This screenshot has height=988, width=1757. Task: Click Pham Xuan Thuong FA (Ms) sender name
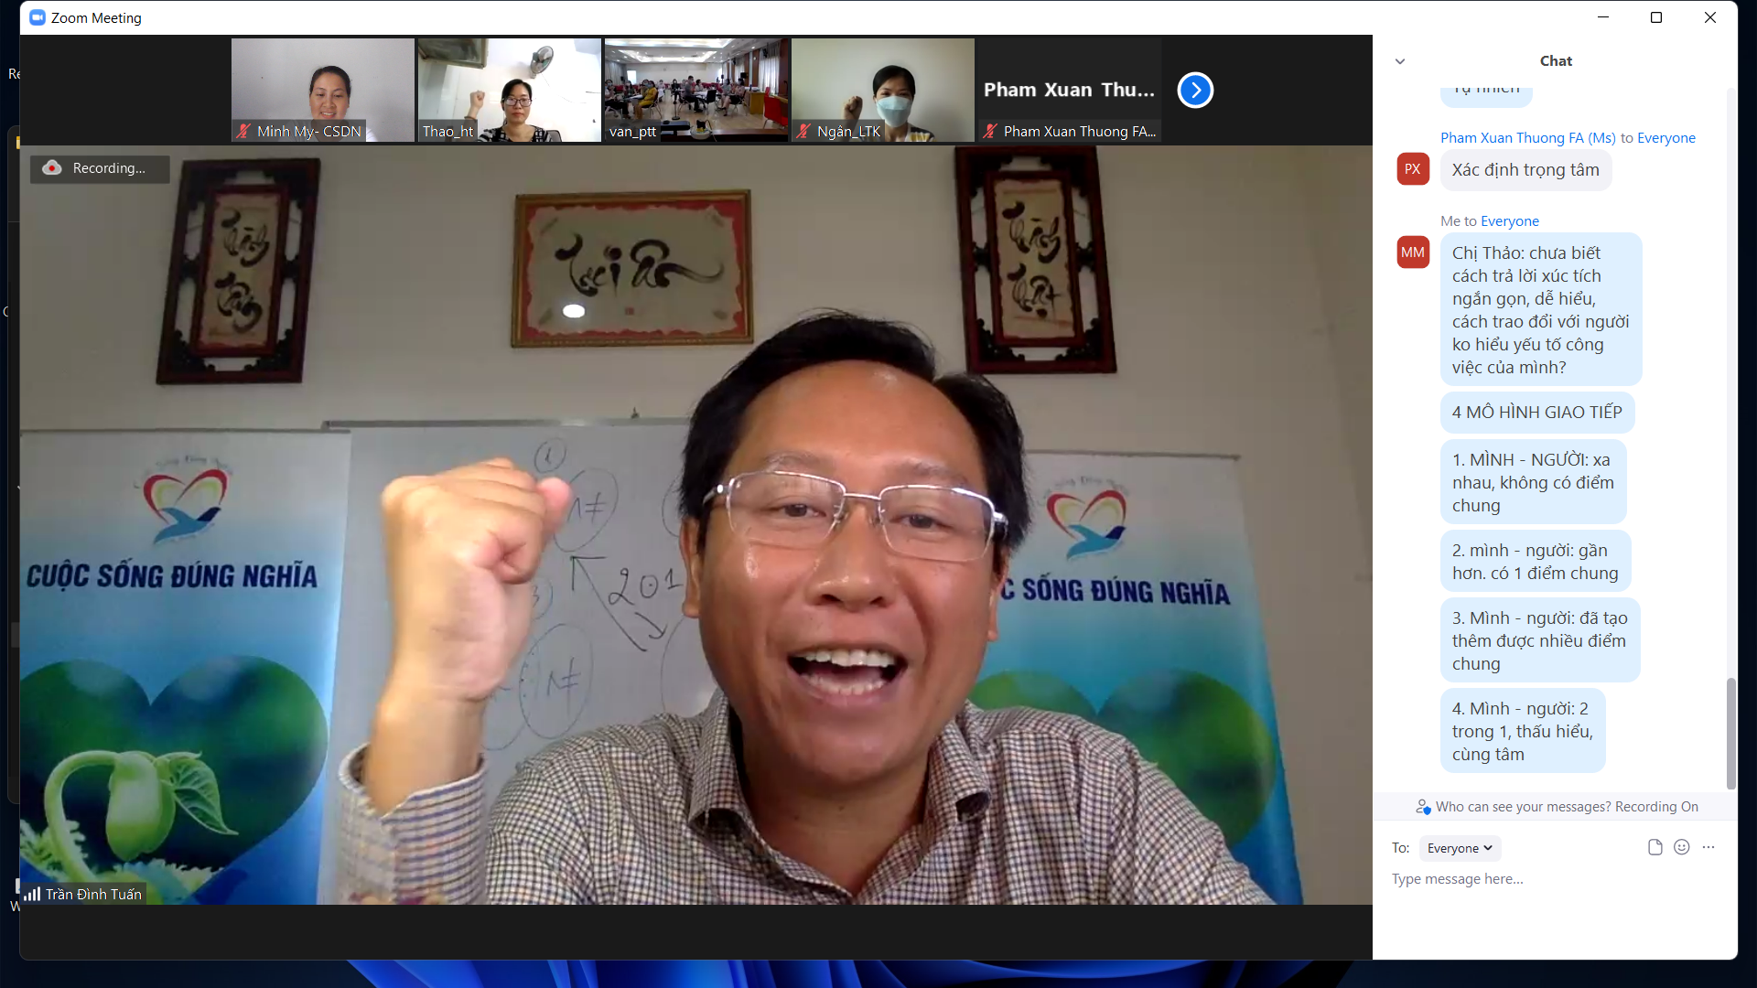pyautogui.click(x=1528, y=138)
